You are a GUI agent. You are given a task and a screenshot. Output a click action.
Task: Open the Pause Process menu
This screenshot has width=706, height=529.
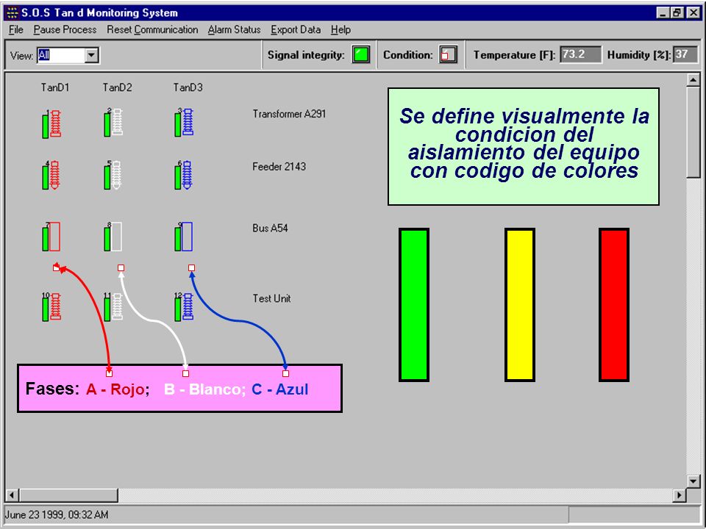[65, 29]
